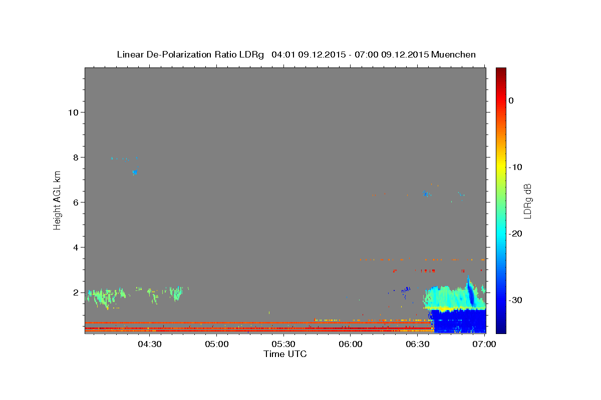Click the 04:30 time tick label
Image resolution: width=601 pixels, height=400 pixels.
coord(149,344)
